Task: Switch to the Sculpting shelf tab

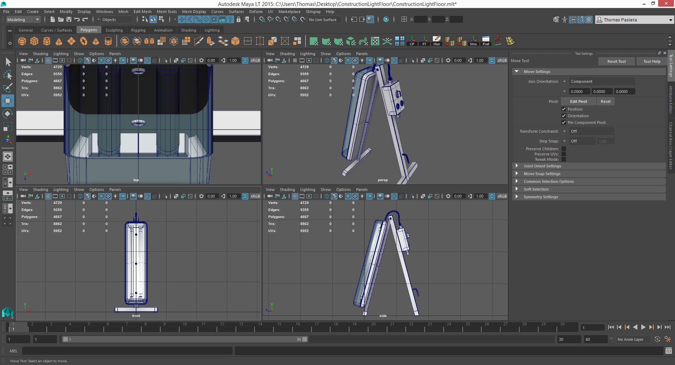Action: pyautogui.click(x=114, y=30)
